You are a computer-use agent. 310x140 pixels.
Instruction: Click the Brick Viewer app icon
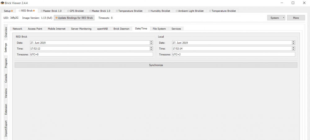tap(2, 3)
